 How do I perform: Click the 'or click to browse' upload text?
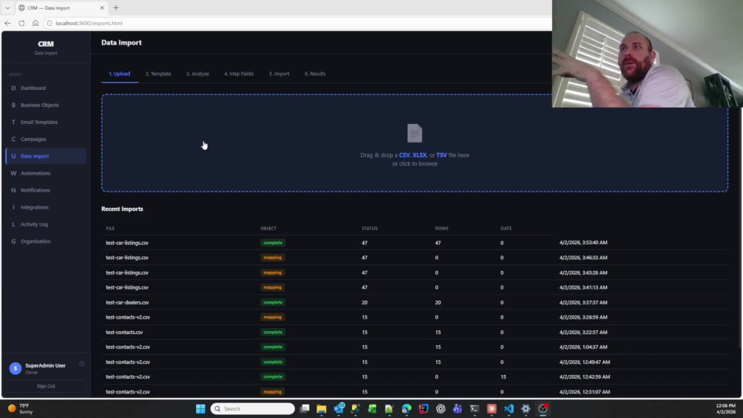[x=415, y=164]
